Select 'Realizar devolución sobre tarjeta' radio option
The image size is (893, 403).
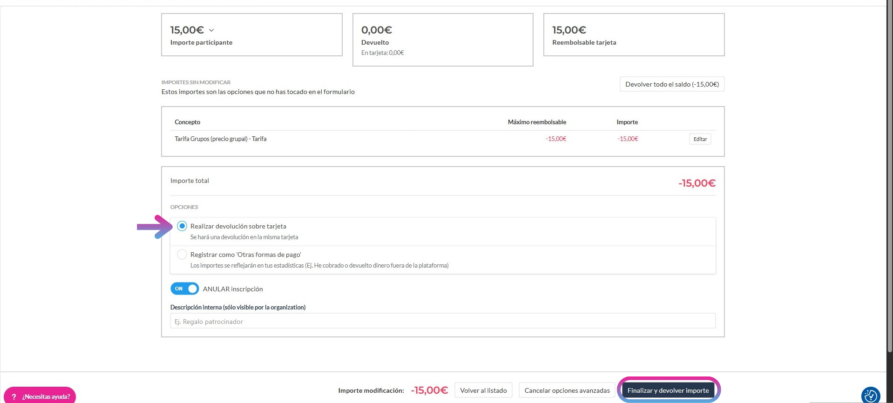182,226
